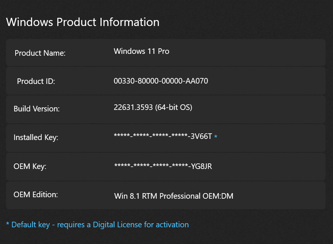This screenshot has width=333, height=244.
Task: Select product ID 00330-80000-00000-AA070
Action: click(x=161, y=81)
